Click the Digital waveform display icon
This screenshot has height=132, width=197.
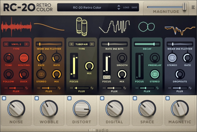coord(114,27)
